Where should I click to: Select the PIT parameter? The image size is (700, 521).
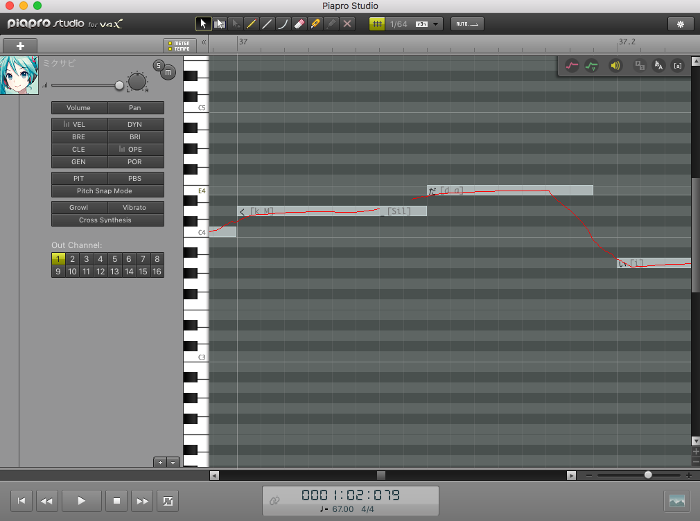coord(79,179)
